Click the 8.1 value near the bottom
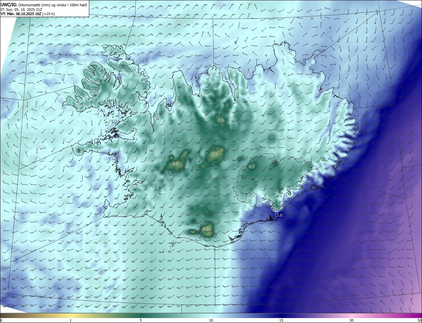Viewport: 422px width, 323px height. tap(139, 300)
